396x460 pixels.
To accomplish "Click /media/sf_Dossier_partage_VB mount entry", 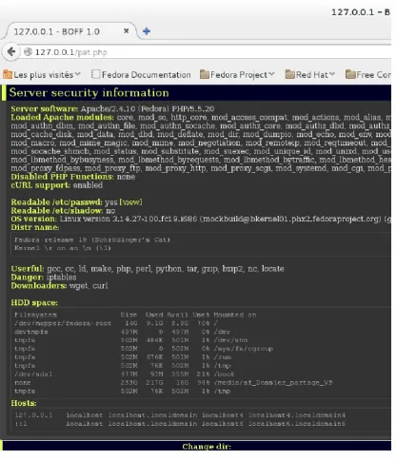I will pos(273,383).
